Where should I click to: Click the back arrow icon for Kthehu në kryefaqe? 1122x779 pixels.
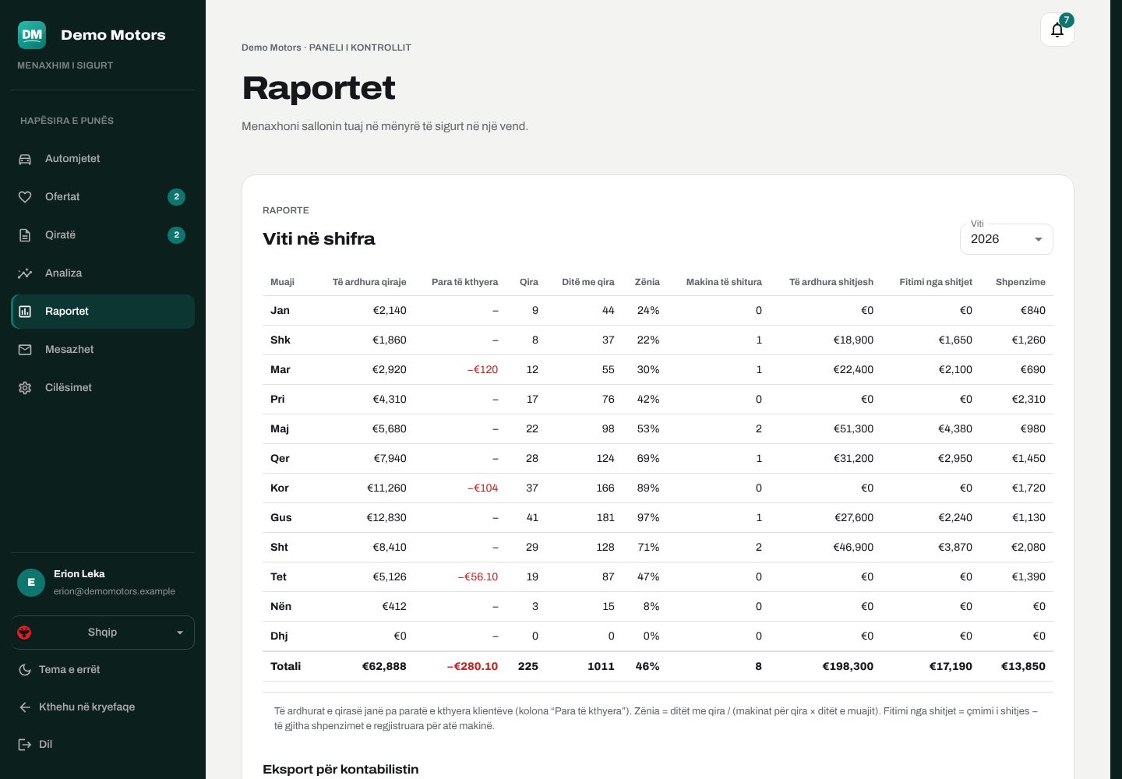click(25, 707)
